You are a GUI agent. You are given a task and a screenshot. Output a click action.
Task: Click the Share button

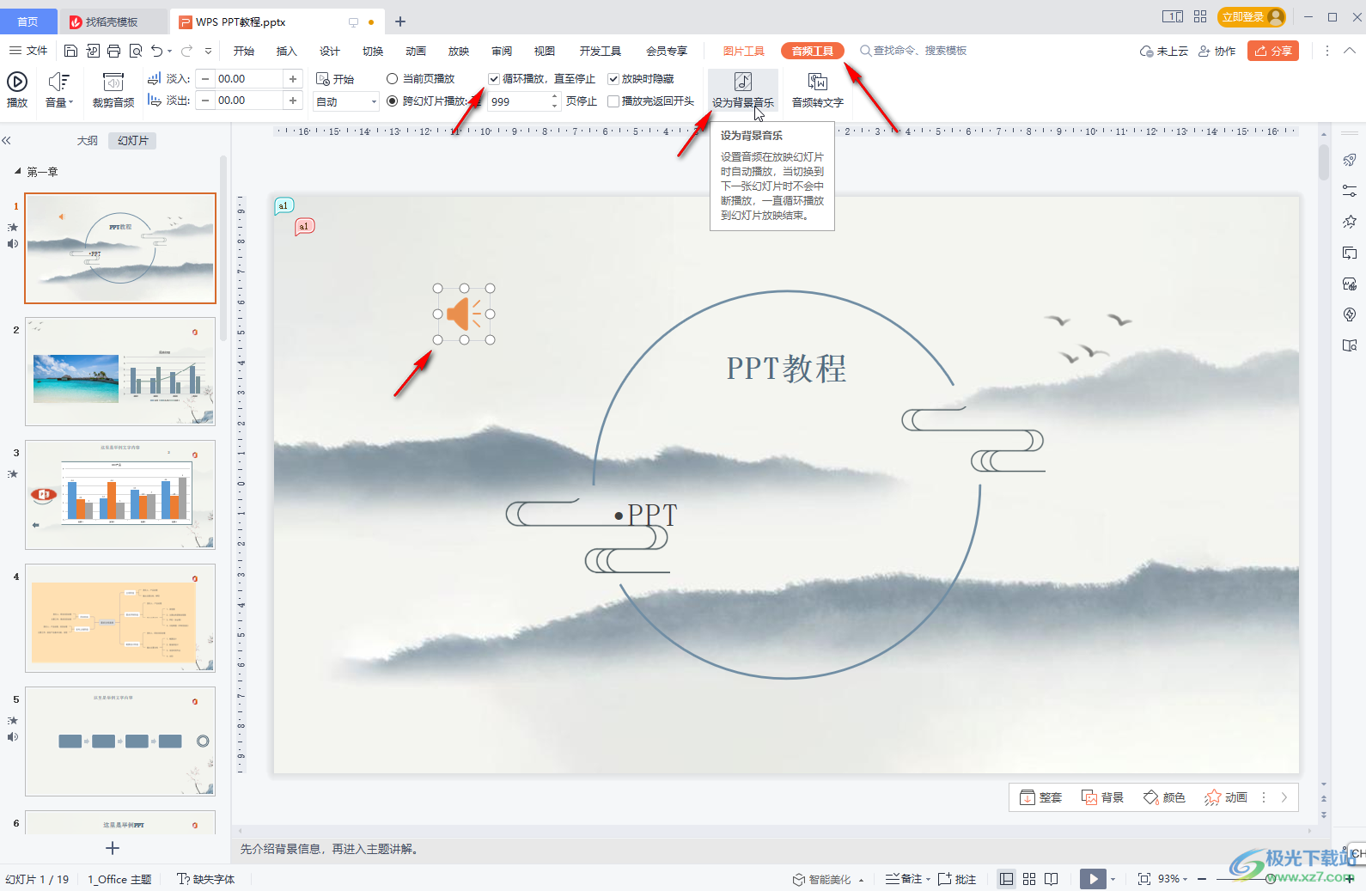tap(1273, 51)
